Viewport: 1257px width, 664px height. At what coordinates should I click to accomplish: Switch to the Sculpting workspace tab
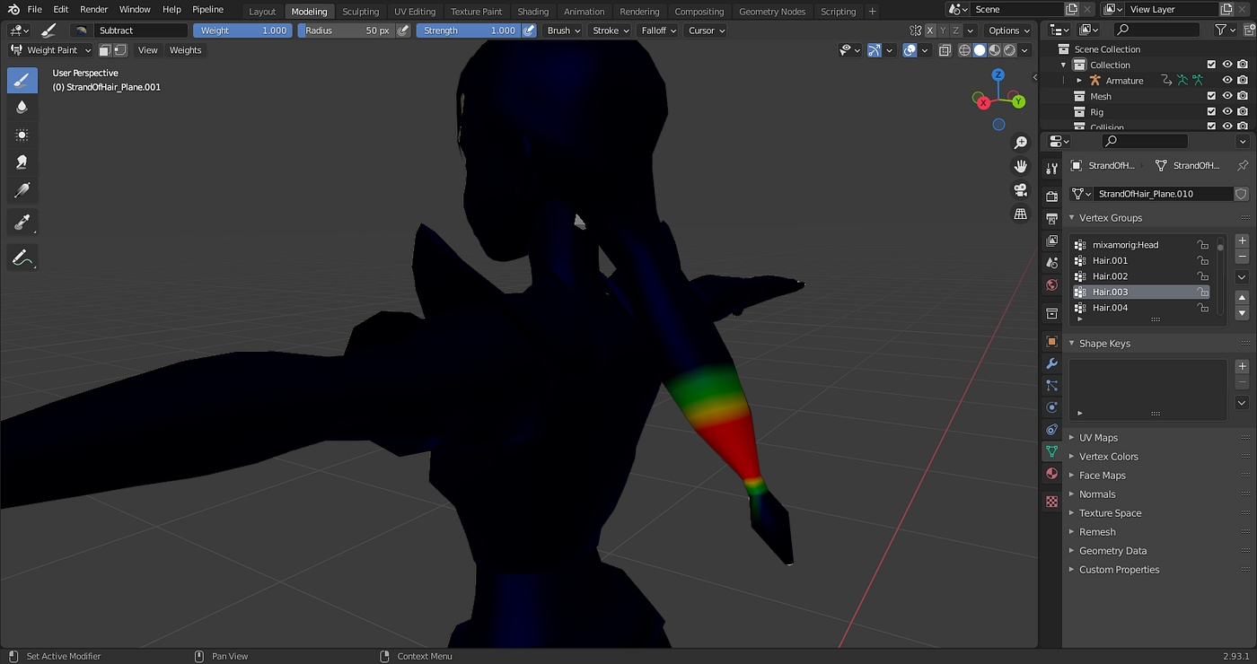coord(361,11)
